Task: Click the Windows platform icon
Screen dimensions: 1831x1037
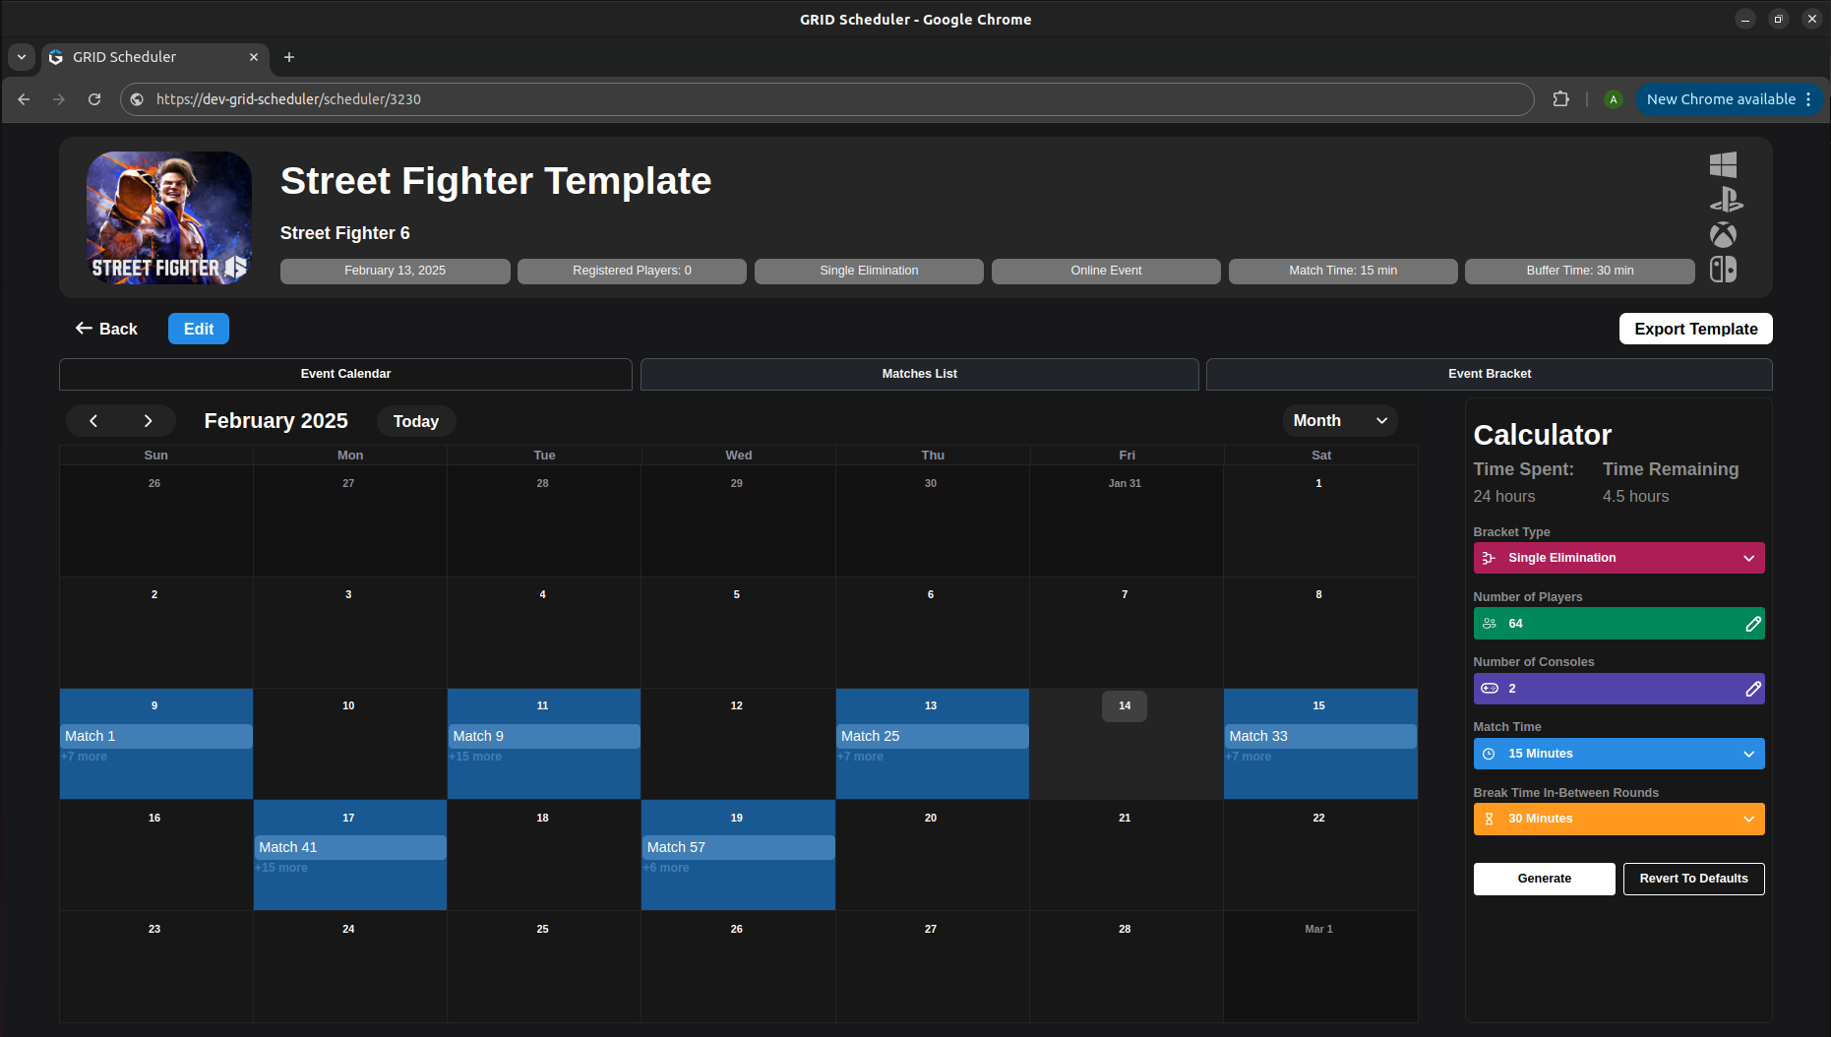Action: pos(1723,164)
